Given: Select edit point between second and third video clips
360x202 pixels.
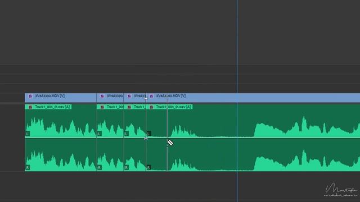Looking at the screenshot, I should [124, 98].
